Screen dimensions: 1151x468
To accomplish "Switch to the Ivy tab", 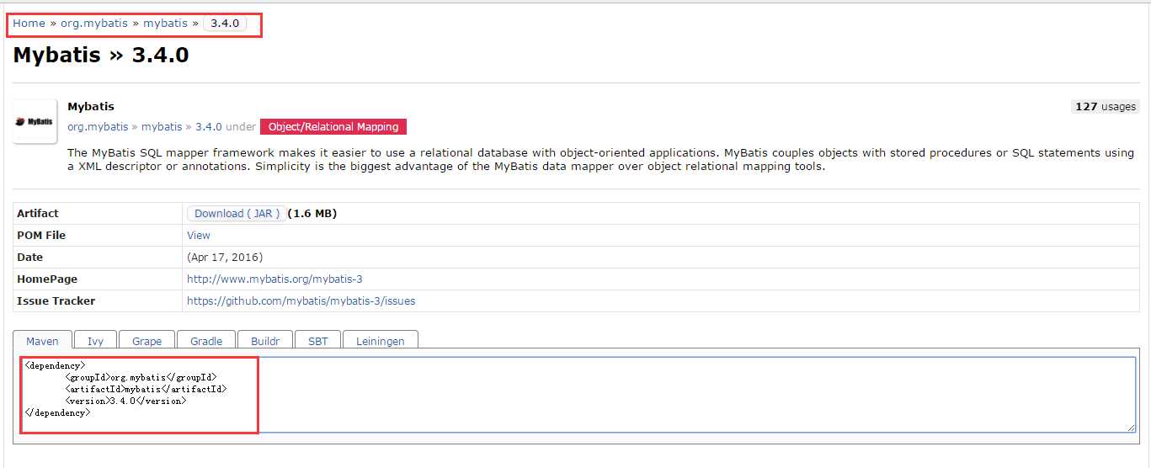I will (96, 341).
